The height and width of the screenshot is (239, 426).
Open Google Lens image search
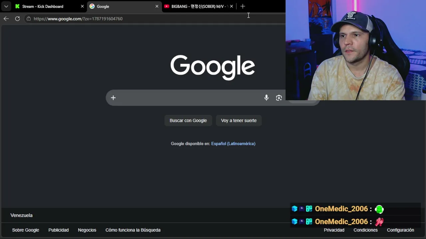pyautogui.click(x=279, y=98)
